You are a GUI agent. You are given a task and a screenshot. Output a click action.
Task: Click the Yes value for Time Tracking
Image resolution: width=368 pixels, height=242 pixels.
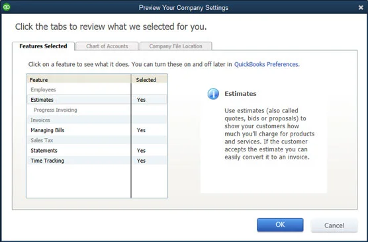pyautogui.click(x=141, y=161)
